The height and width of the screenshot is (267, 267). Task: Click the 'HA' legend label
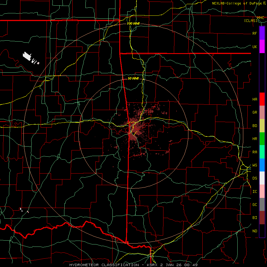click(255, 99)
